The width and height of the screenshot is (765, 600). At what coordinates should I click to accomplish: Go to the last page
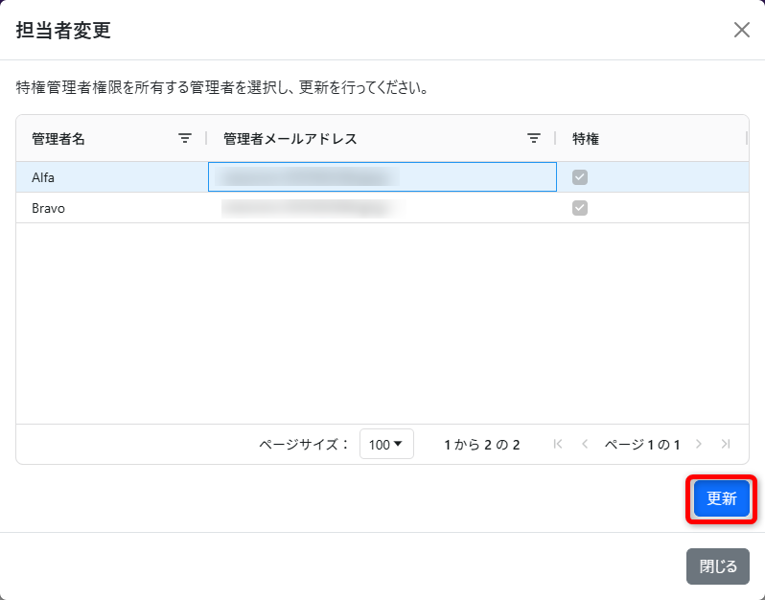tap(726, 444)
